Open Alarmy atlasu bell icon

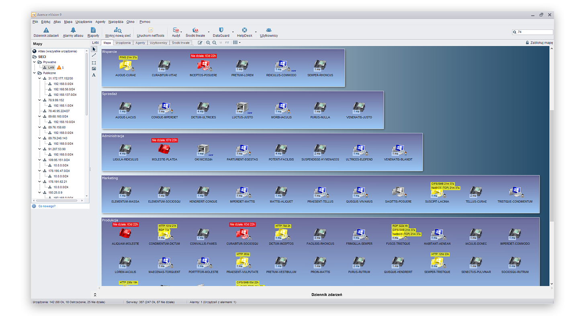point(73,30)
